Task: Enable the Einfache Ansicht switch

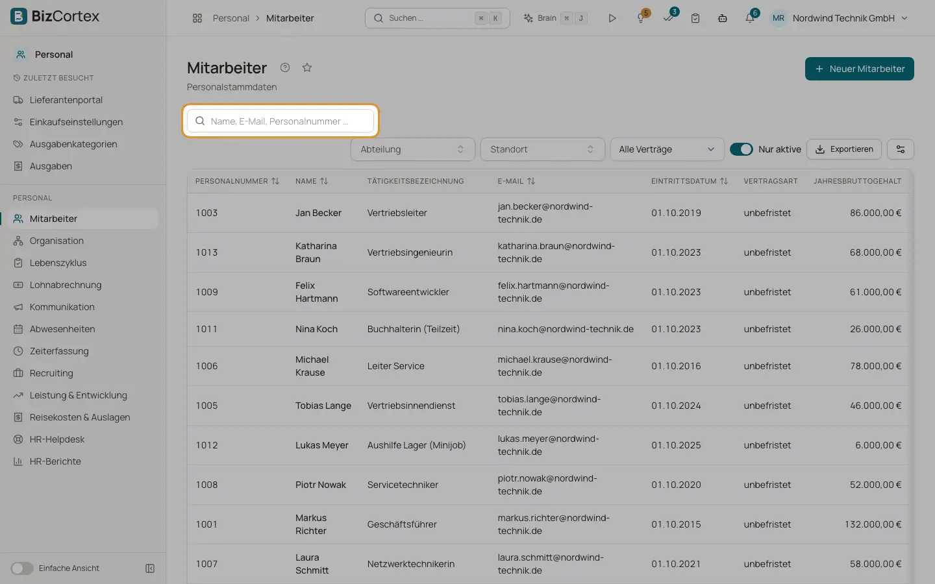Action: (x=22, y=568)
